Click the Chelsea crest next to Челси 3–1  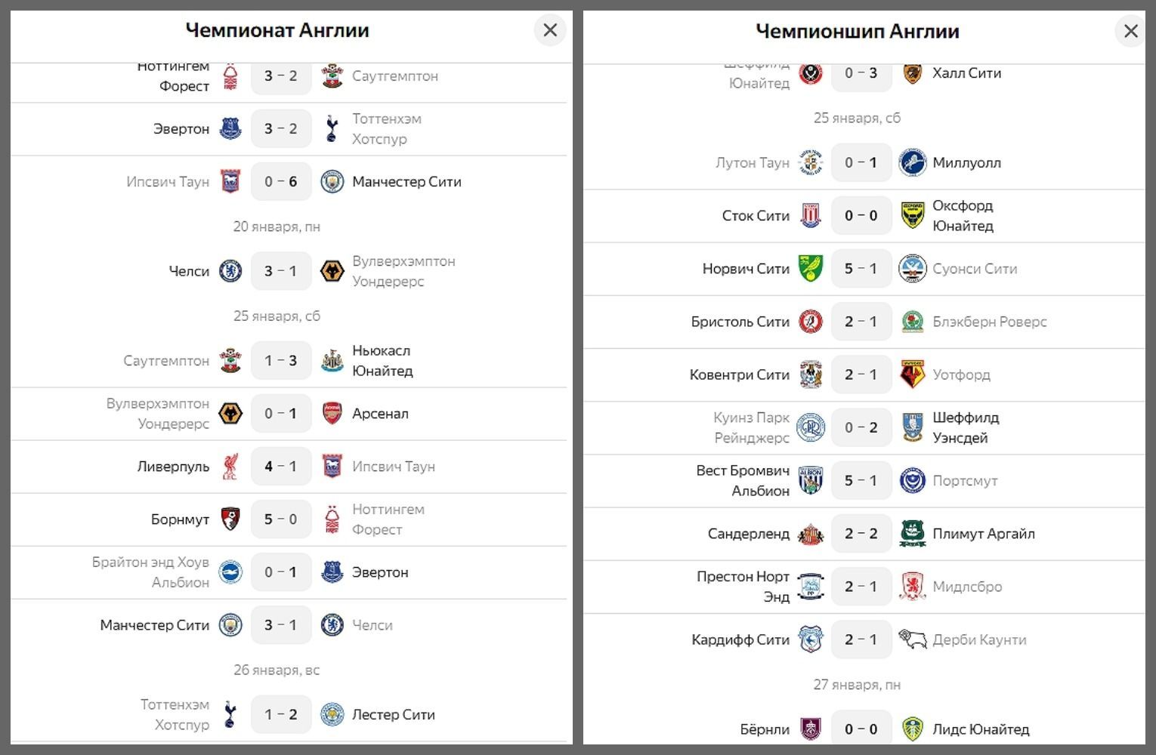(230, 271)
